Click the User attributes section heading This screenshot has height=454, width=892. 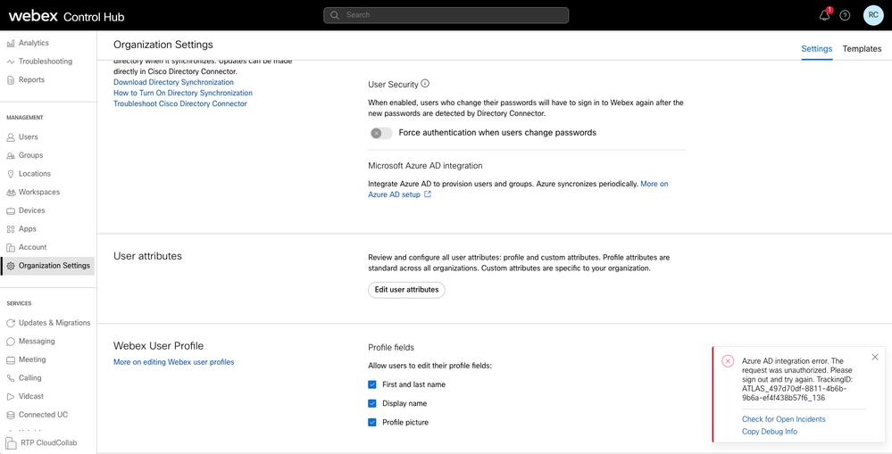(x=147, y=256)
